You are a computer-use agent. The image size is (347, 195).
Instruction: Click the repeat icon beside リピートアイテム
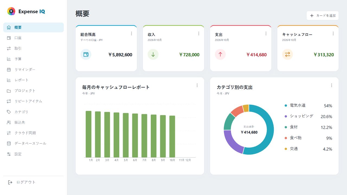[9, 101]
